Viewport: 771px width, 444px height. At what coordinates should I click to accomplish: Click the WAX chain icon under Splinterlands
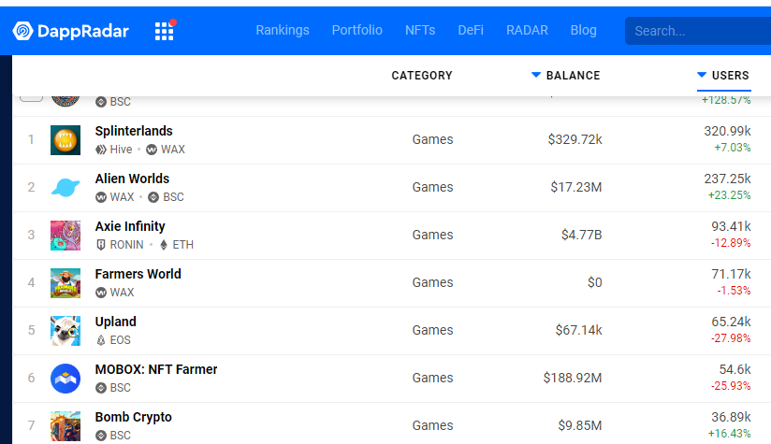tap(152, 150)
